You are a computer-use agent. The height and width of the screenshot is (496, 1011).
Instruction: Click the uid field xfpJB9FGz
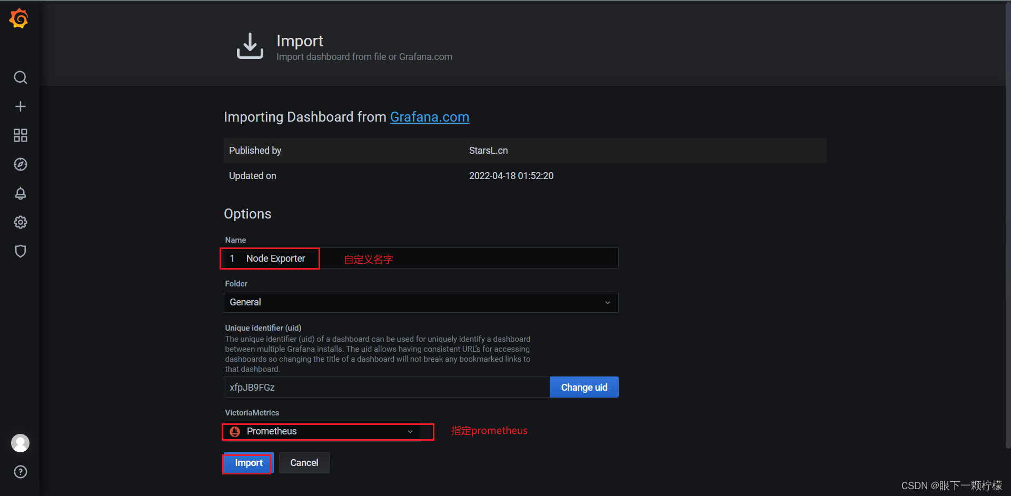click(386, 387)
